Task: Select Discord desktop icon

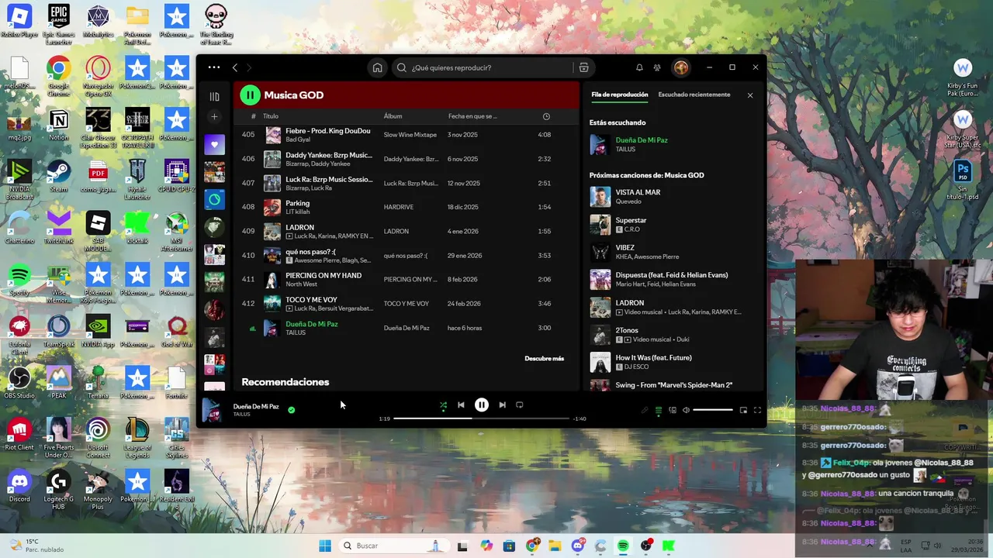Action: tap(19, 487)
